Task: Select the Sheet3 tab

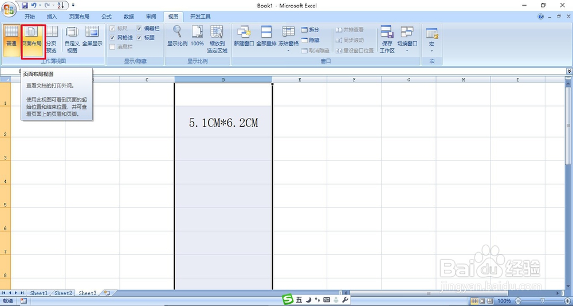Action: click(88, 293)
